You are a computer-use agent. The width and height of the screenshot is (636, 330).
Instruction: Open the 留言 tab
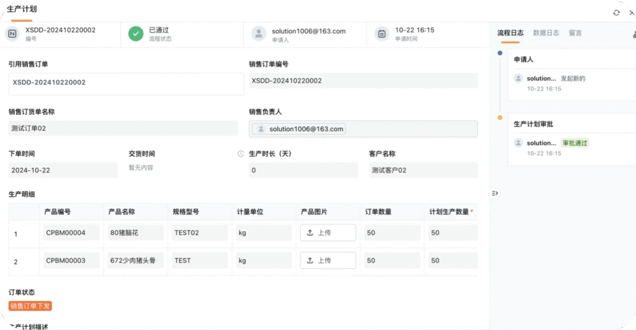click(x=575, y=33)
